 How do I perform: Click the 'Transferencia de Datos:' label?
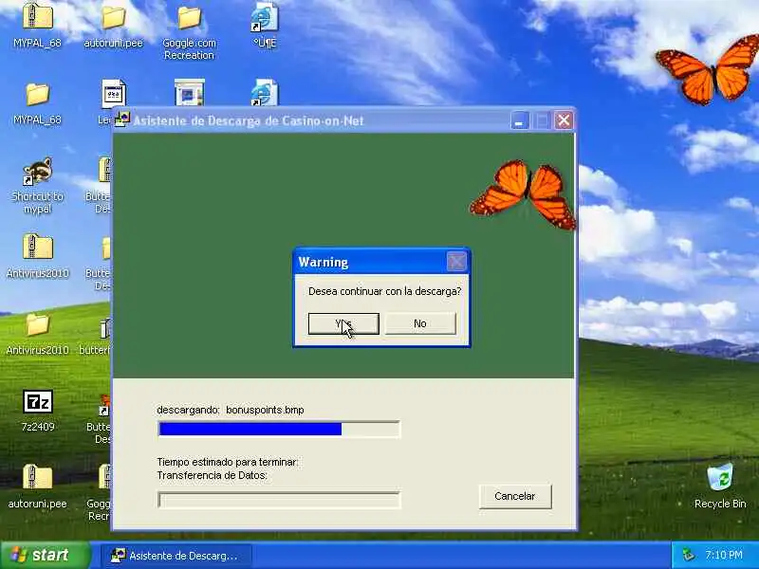(x=212, y=476)
